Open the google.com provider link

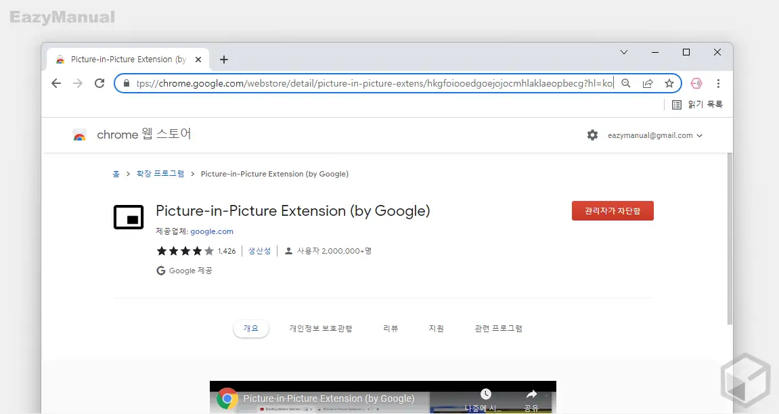(x=211, y=231)
